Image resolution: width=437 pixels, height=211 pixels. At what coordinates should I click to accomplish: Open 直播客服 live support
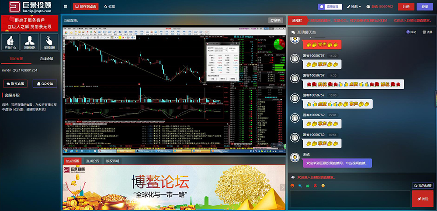pyautogui.click(x=330, y=7)
